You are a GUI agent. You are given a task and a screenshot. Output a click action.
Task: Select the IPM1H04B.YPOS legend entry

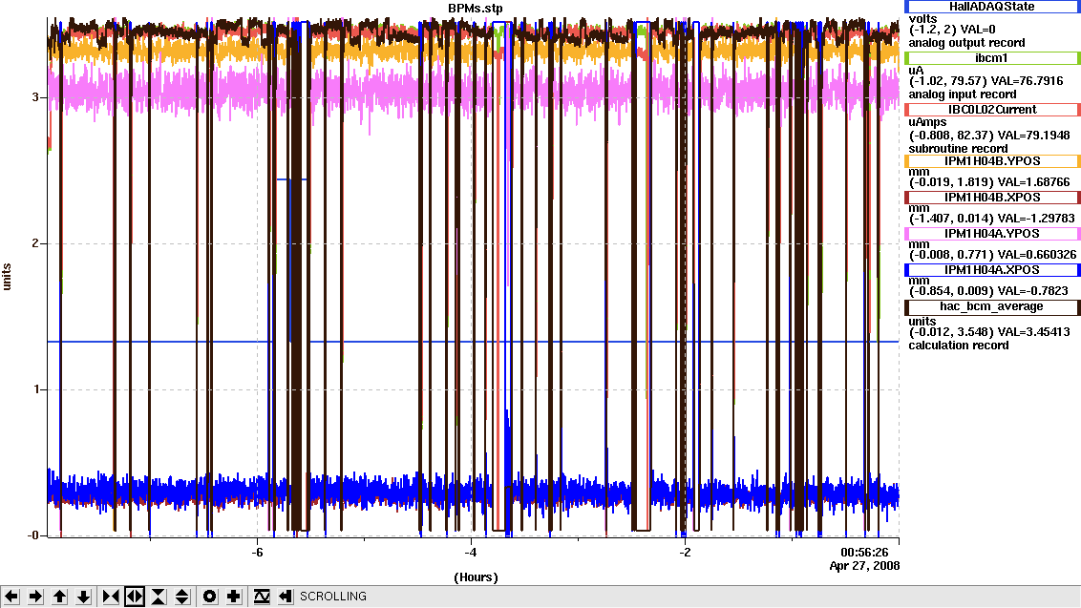point(991,161)
